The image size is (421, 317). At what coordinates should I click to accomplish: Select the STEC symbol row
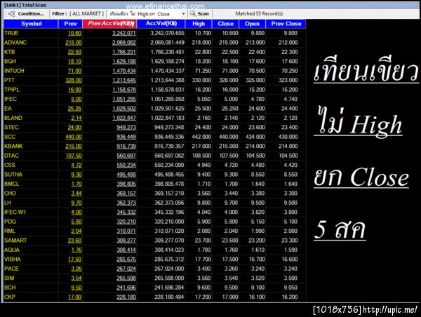pyautogui.click(x=154, y=127)
